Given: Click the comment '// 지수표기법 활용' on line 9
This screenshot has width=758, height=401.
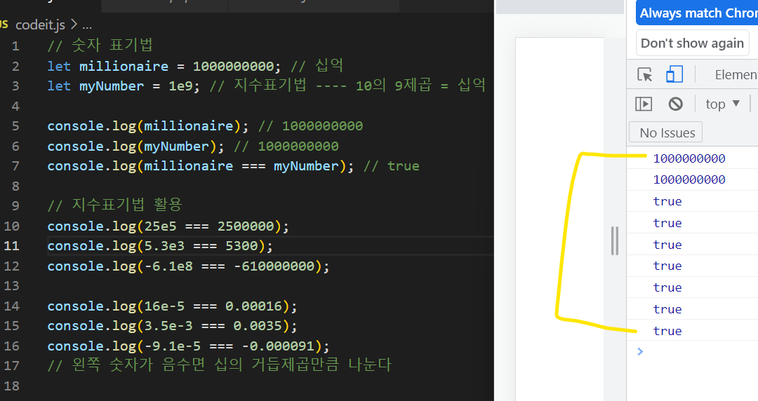Looking at the screenshot, I should point(114,205).
